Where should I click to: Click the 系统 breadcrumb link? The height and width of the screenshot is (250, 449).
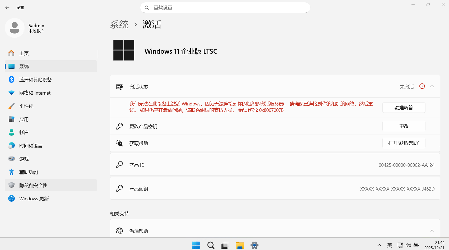tap(119, 24)
